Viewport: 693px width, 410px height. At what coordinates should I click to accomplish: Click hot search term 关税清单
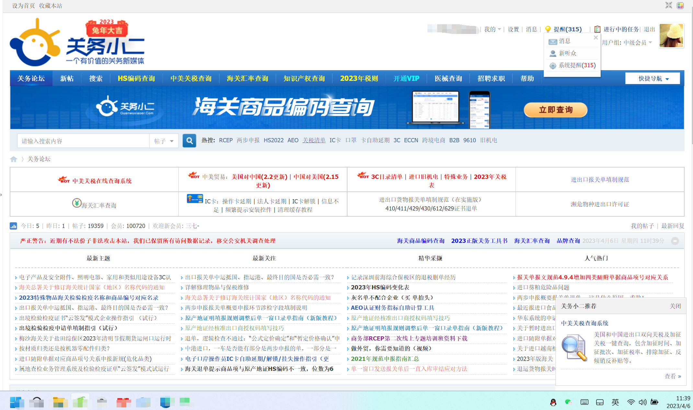point(314,140)
